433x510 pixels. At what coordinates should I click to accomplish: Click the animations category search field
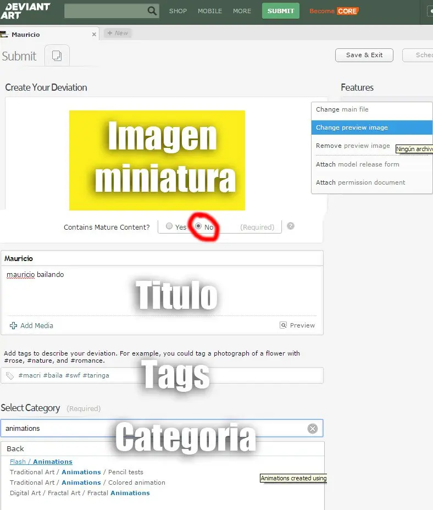(x=162, y=428)
